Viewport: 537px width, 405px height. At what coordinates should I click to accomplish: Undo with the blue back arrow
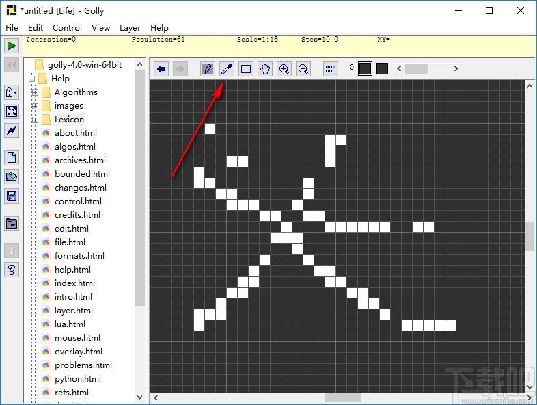[161, 69]
